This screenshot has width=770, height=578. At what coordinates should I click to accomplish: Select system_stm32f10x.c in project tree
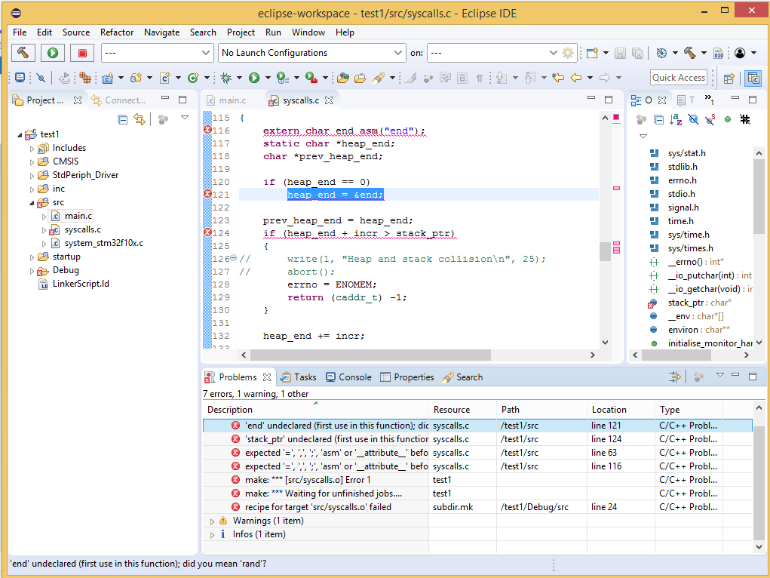(x=103, y=243)
